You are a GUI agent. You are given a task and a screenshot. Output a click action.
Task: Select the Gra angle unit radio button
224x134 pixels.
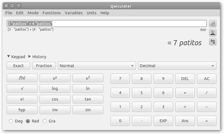45,121
